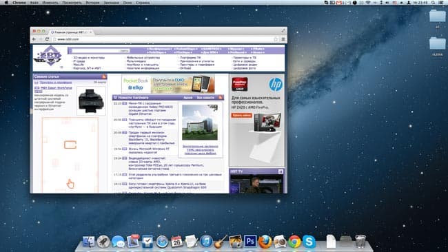Open Цифровое фото category link
The image size is (448, 252).
tap(244, 68)
